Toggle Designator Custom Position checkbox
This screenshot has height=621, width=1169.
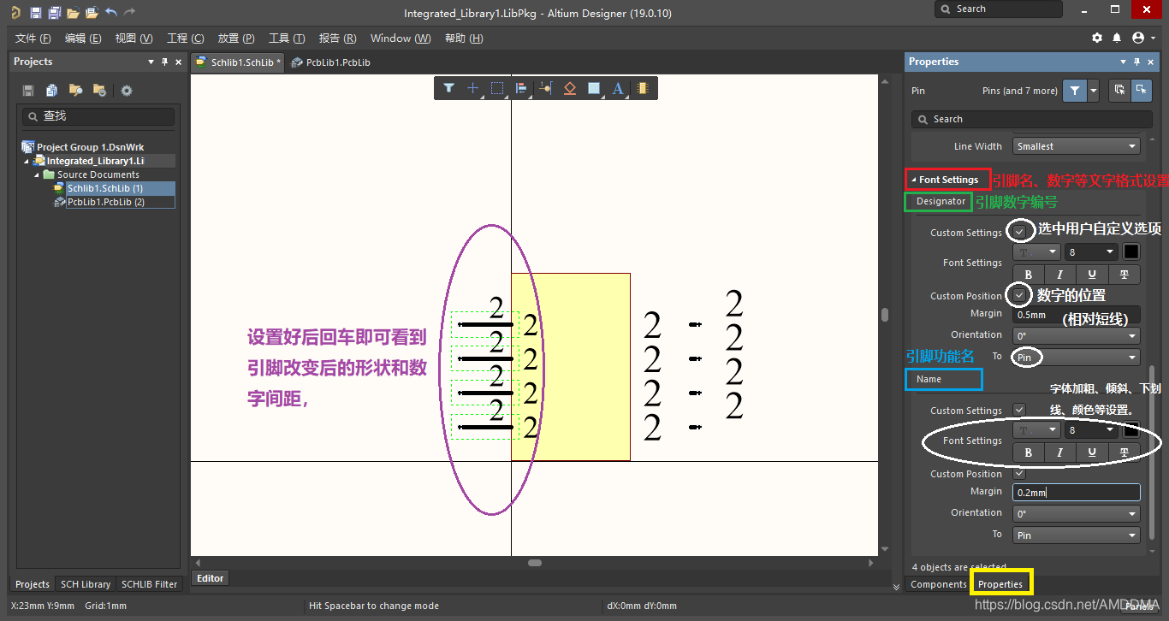(x=1019, y=295)
